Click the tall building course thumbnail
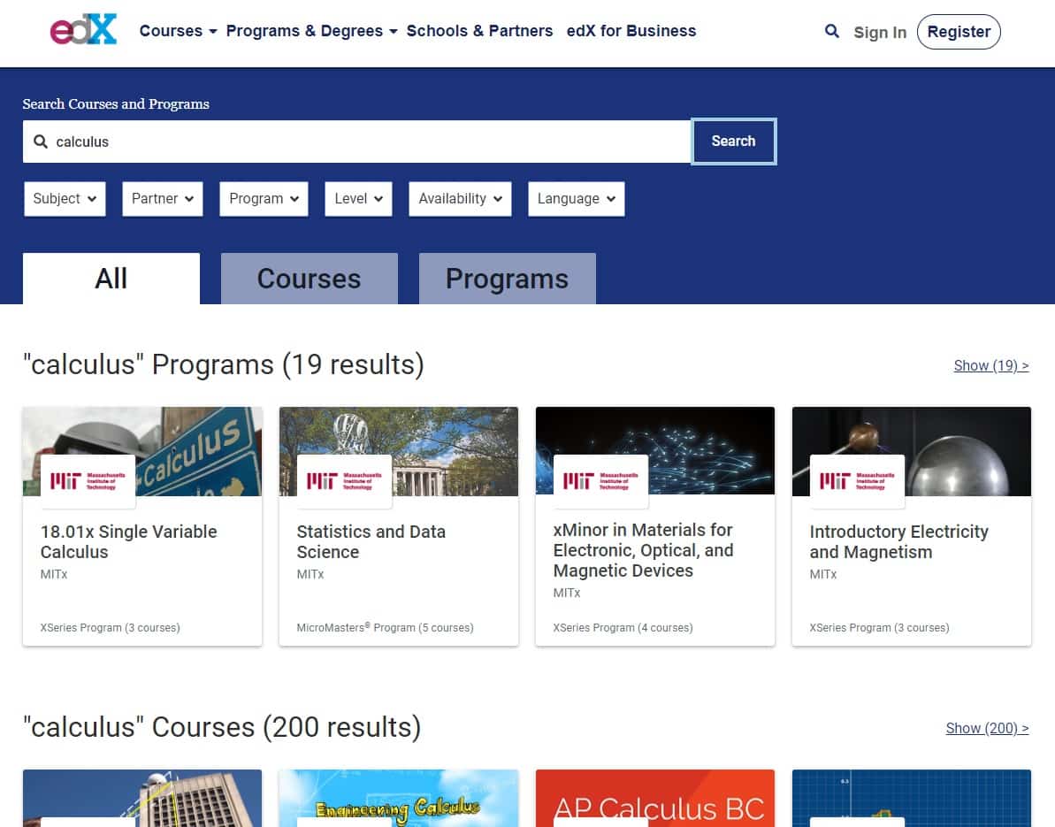The height and width of the screenshot is (827, 1055). (142, 798)
